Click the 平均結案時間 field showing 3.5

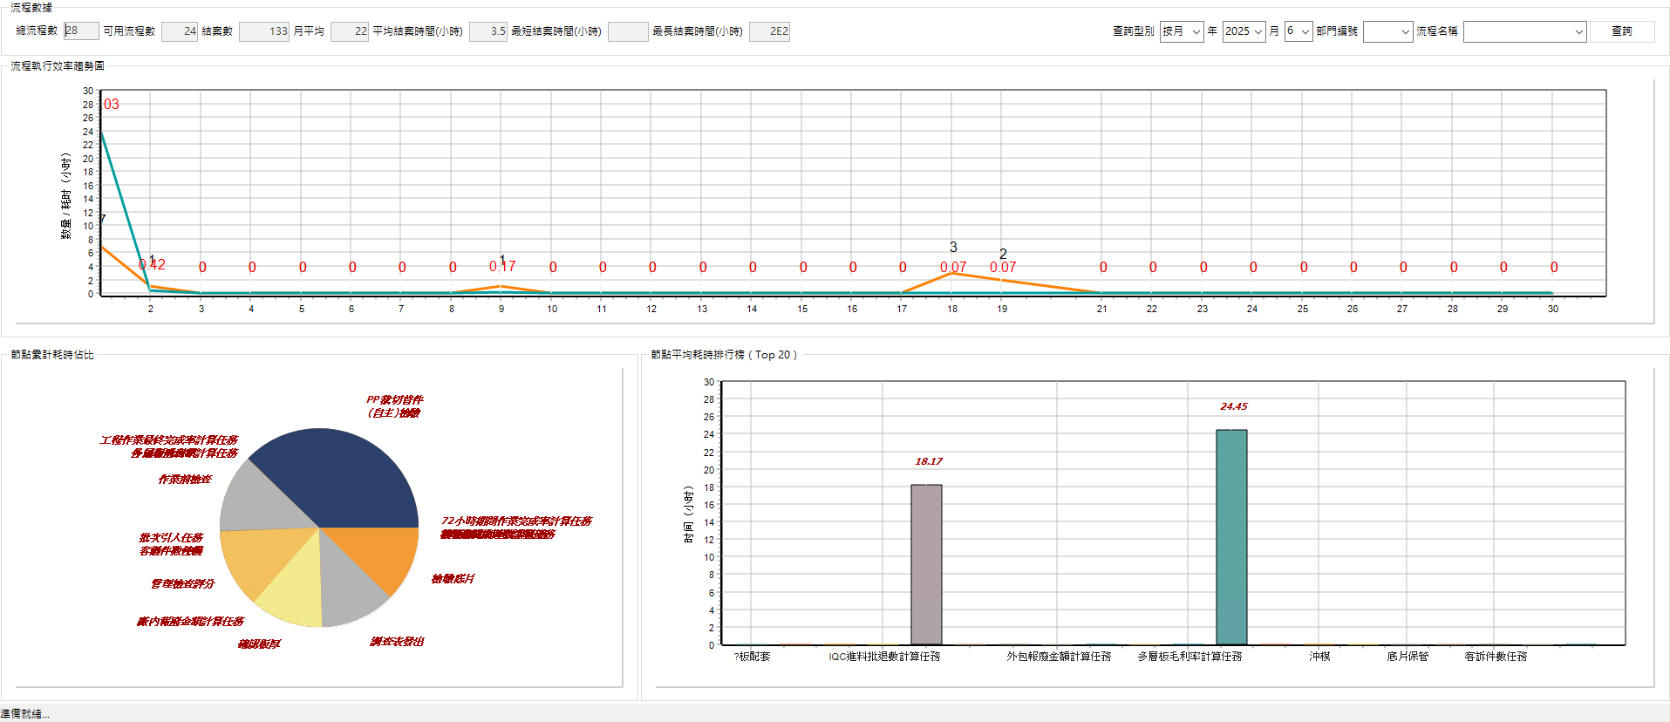pos(488,31)
